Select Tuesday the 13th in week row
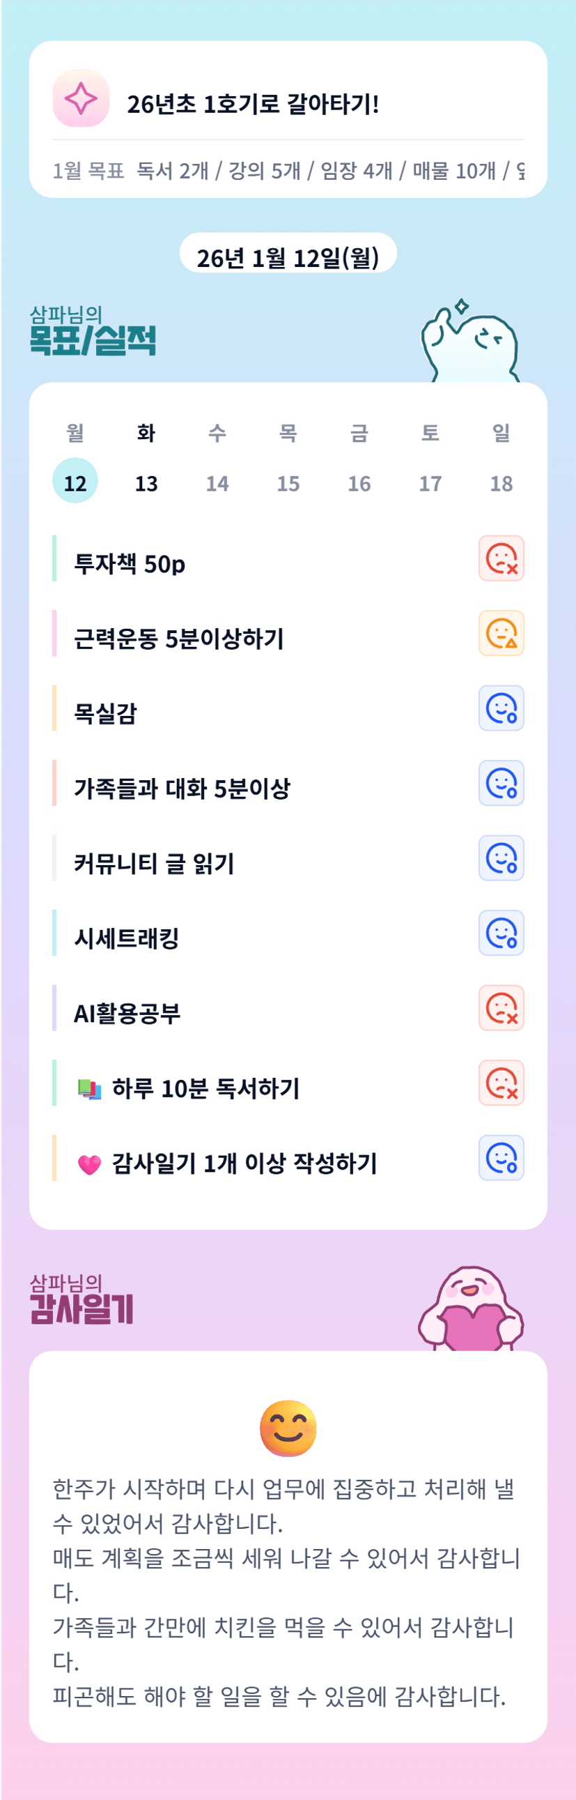Image resolution: width=576 pixels, height=1800 pixels. [146, 483]
